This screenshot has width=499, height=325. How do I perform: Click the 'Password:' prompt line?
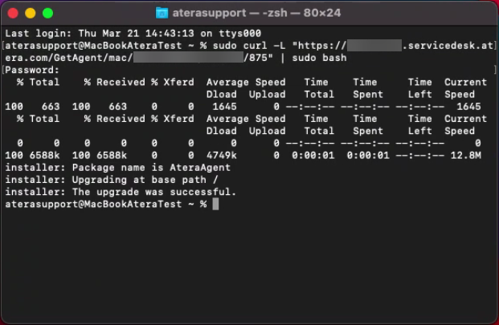pos(32,70)
